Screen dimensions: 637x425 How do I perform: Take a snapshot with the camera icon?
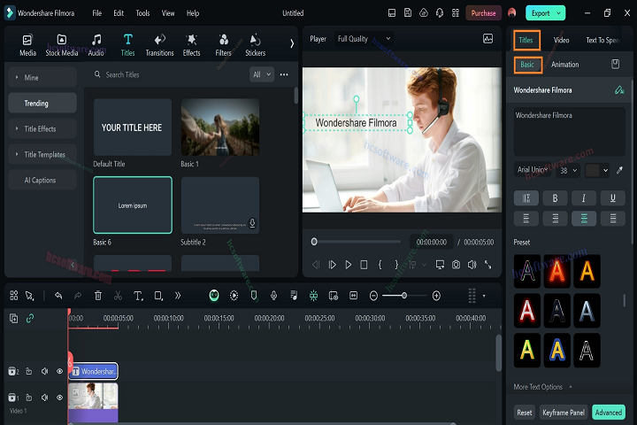pos(457,265)
